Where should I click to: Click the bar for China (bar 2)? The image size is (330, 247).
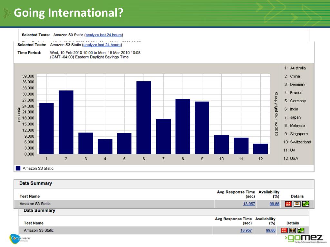(66, 122)
